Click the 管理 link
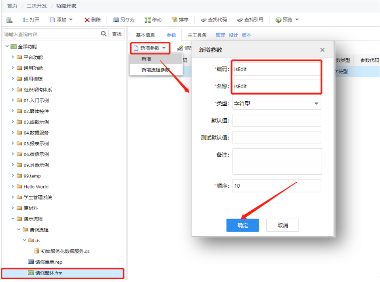The width and height of the screenshot is (380, 282). [x=220, y=35]
